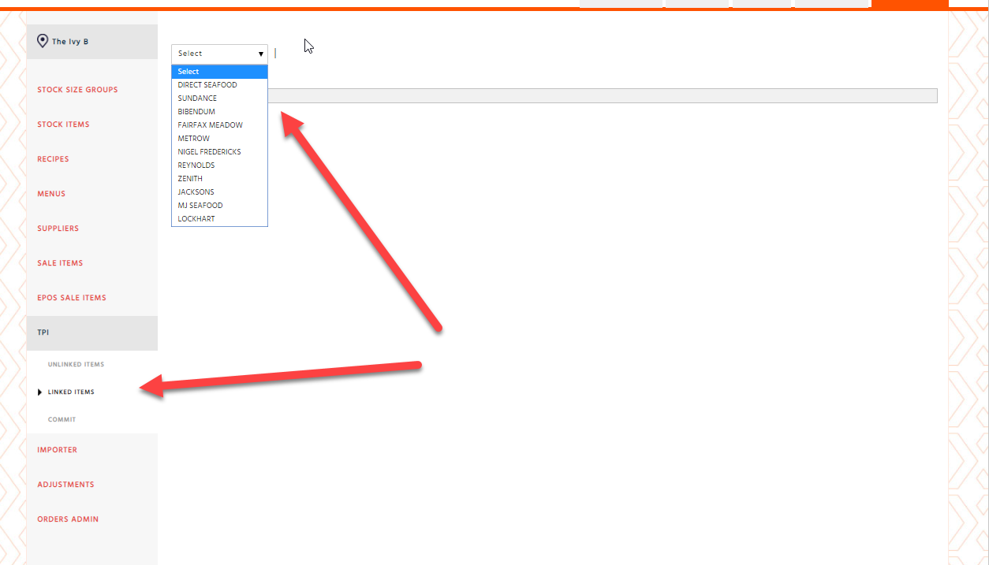The image size is (989, 565).
Task: Select MJ SEAFOOD from the dropdown
Action: point(219,206)
